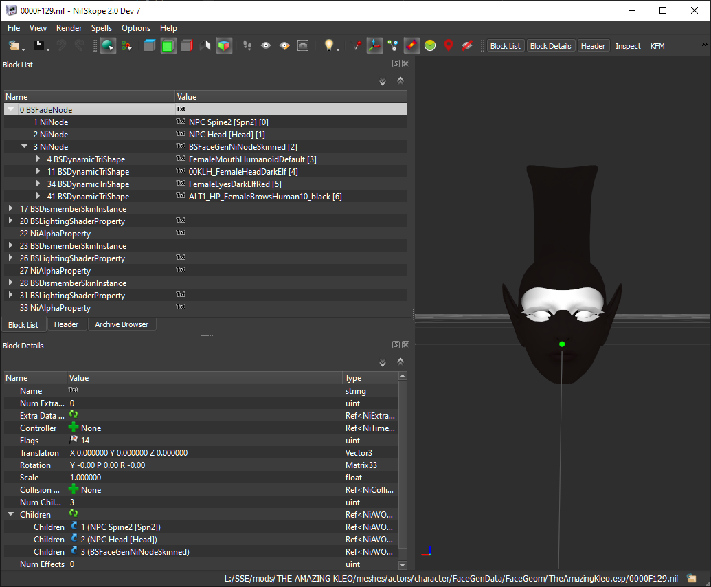Switch to the Archive Browser tab

122,324
